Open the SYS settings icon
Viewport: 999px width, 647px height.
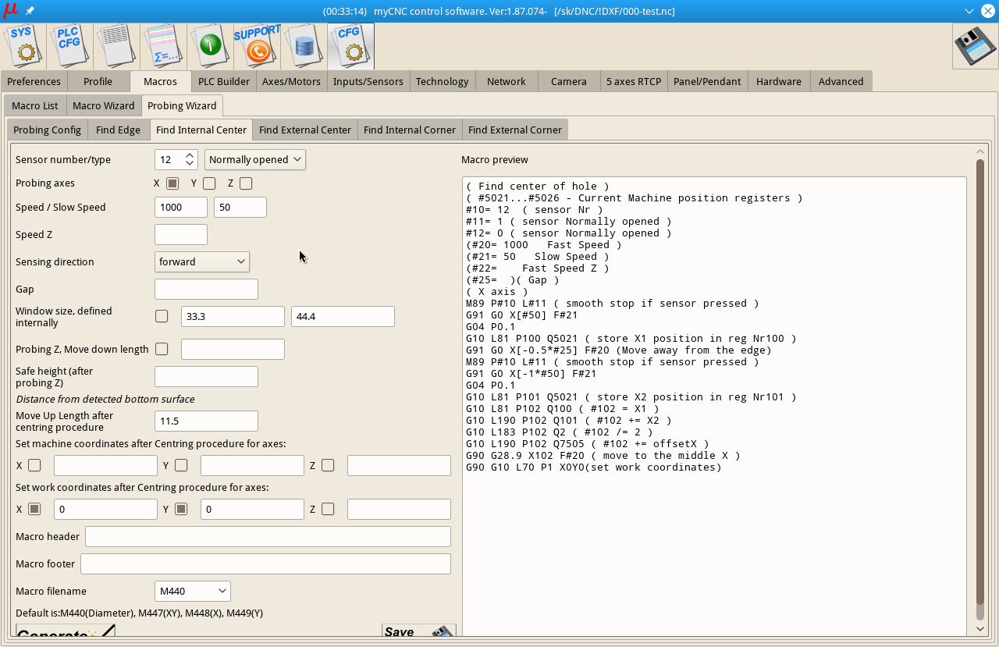click(x=23, y=45)
